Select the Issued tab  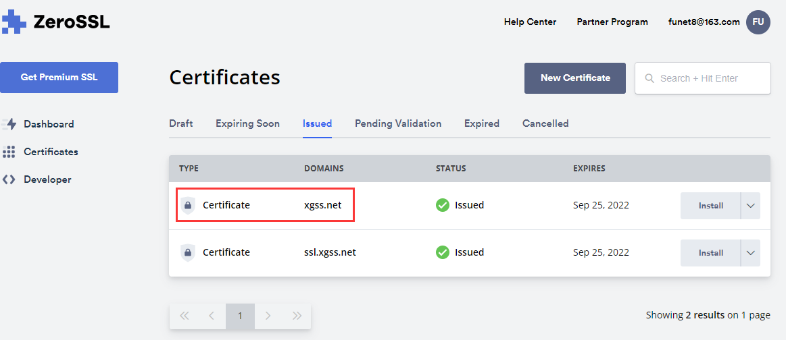coord(318,123)
